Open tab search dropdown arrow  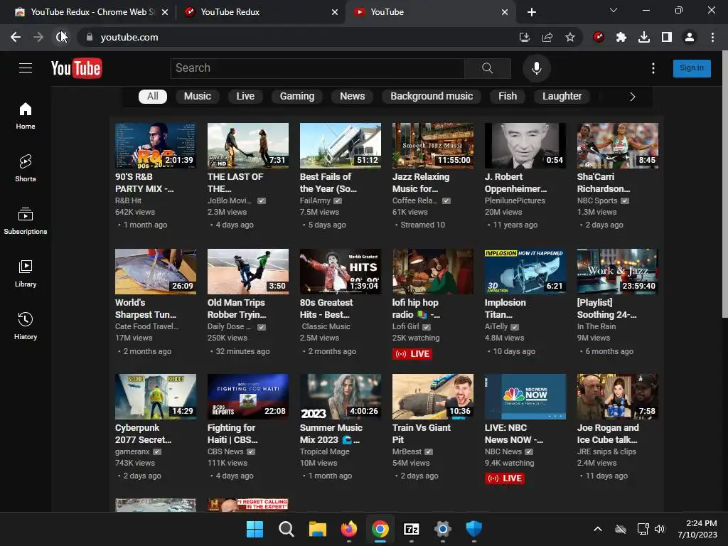pyautogui.click(x=614, y=10)
